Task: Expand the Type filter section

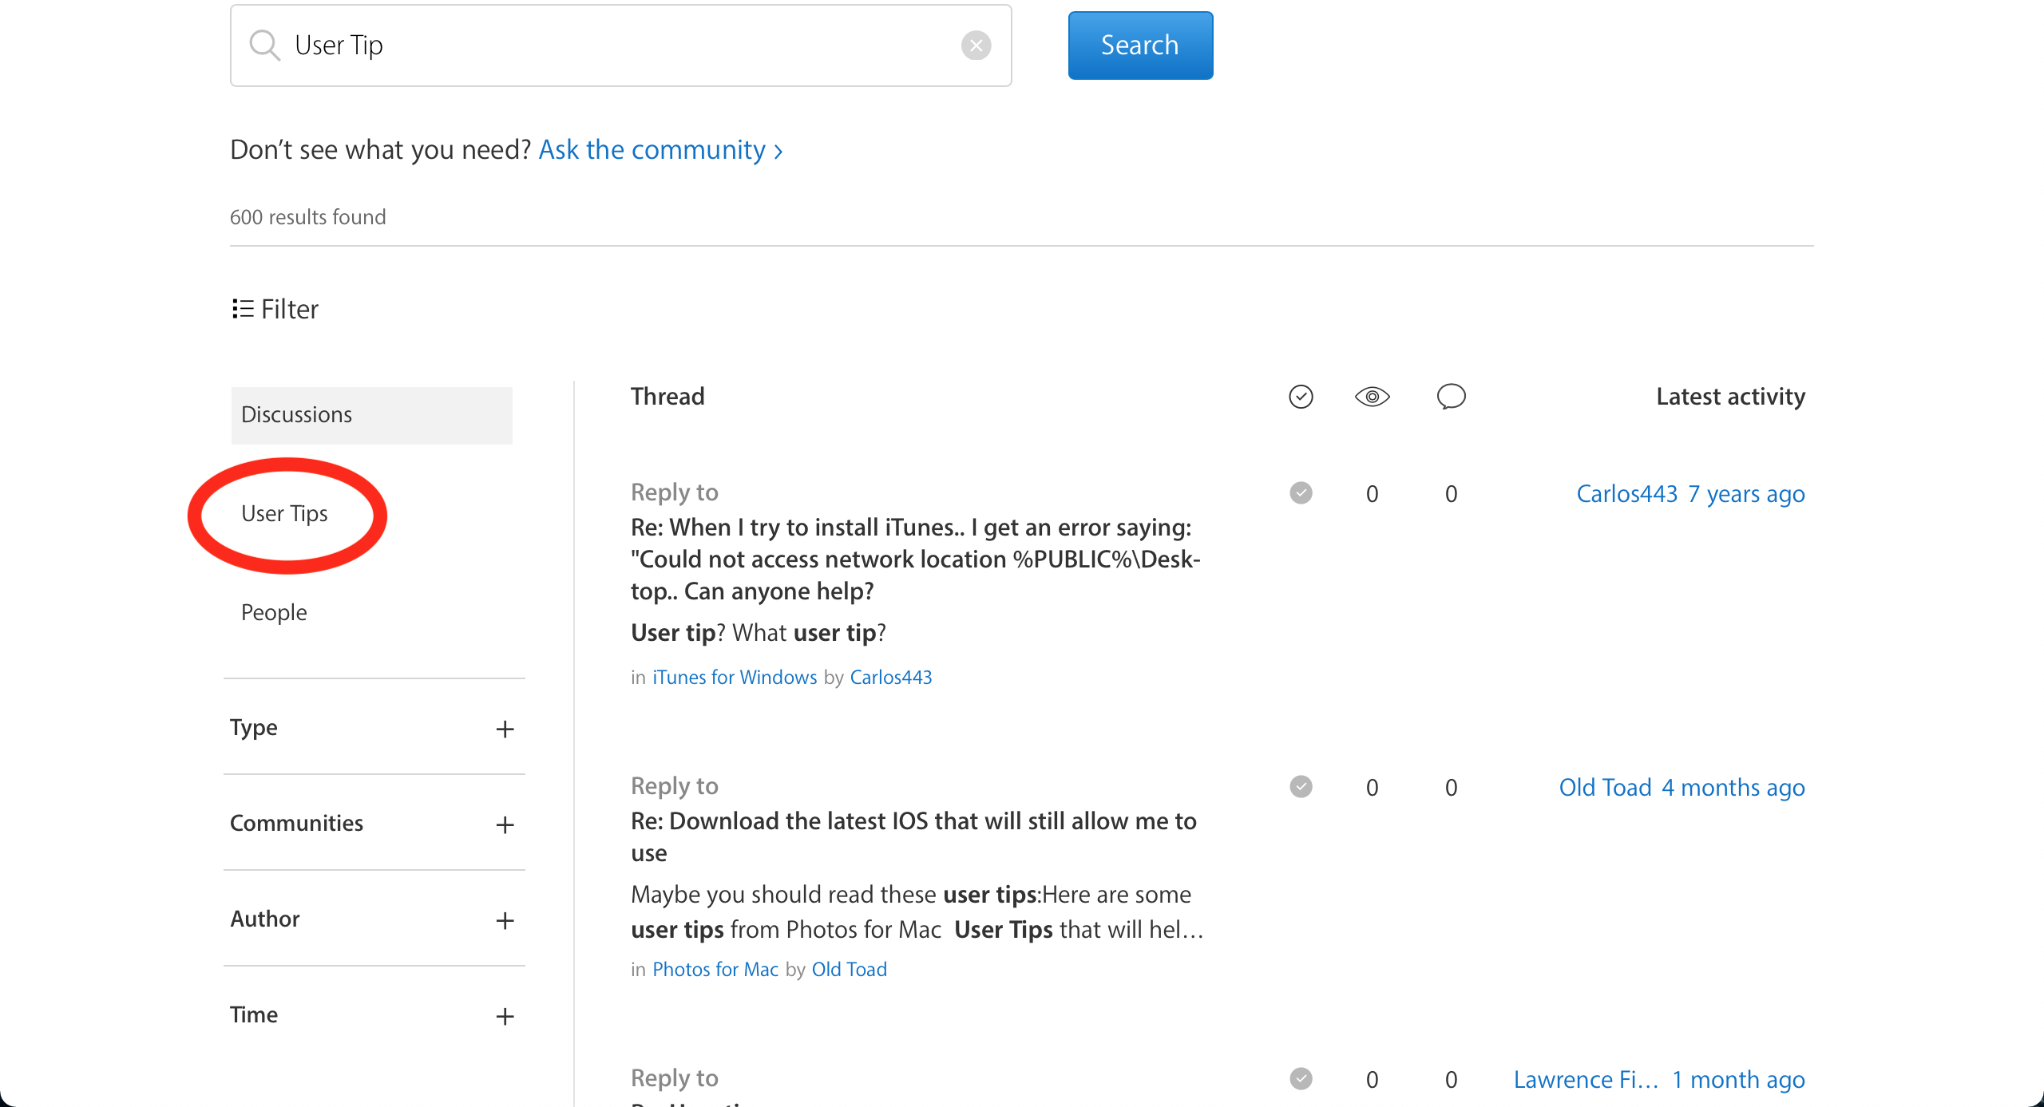Action: point(505,729)
